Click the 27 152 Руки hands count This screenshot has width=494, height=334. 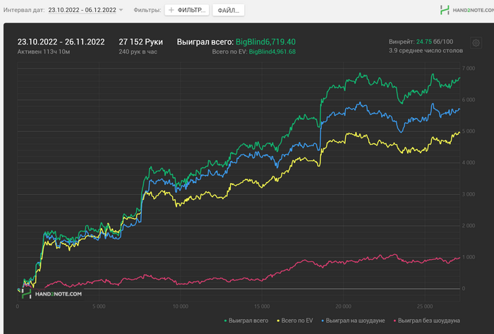point(141,42)
